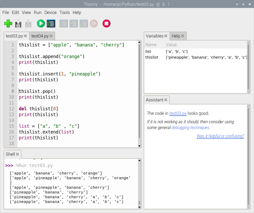Stop the program with red stop button

tap(106, 23)
